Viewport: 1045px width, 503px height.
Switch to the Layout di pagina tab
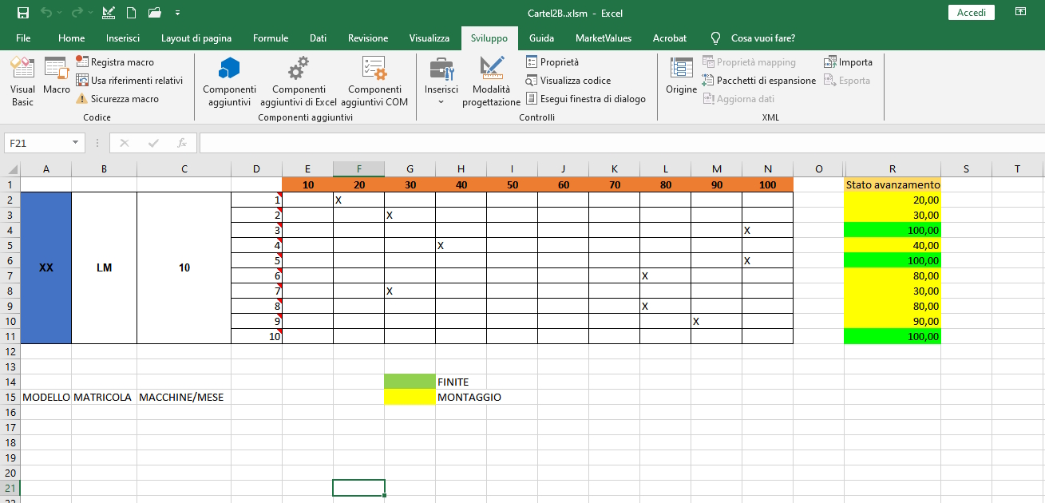196,38
